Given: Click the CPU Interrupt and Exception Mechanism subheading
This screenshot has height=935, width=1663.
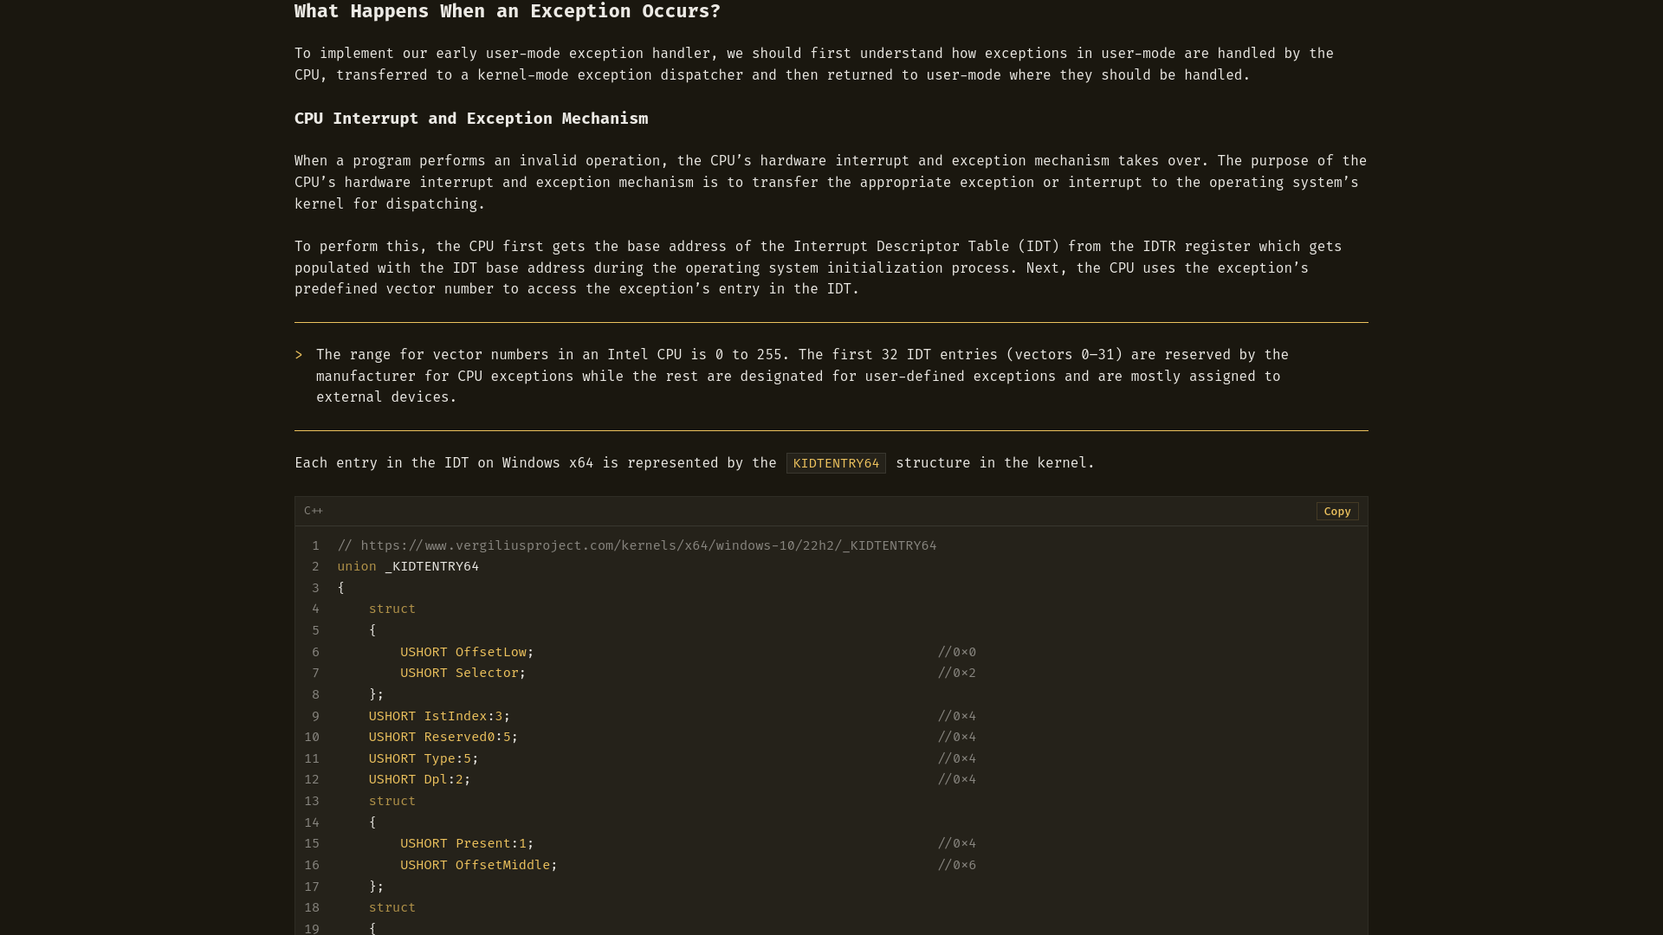Looking at the screenshot, I should (x=470, y=119).
